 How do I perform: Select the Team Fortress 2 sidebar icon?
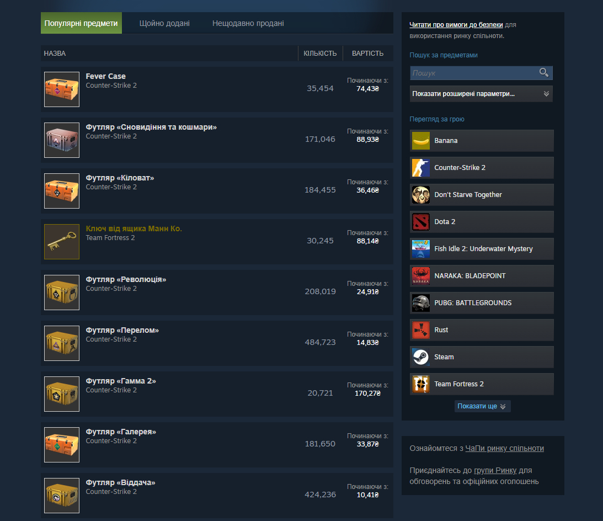tap(421, 384)
